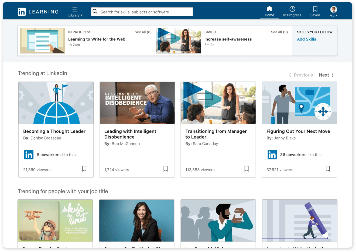Bookmark Transitioning from Manager to Leader

pyautogui.click(x=247, y=169)
